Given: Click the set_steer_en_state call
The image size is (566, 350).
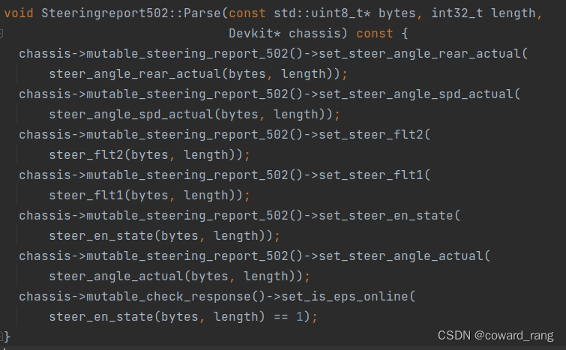Looking at the screenshot, I should tap(390, 215).
